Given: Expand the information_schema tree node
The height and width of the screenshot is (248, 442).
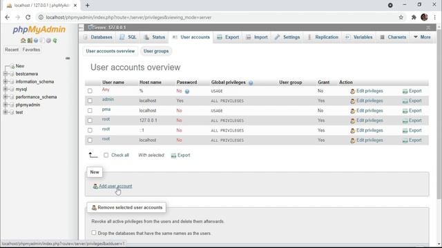Looking at the screenshot, I should pos(5,81).
